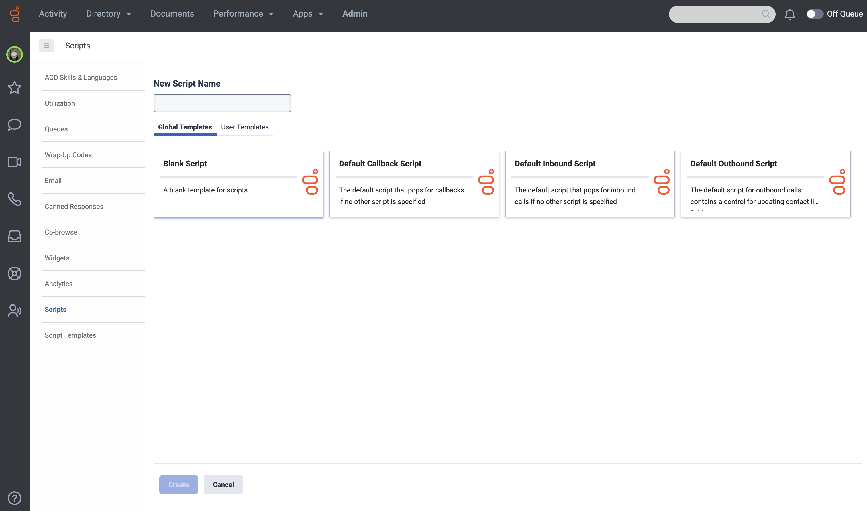Click the New Script Name field
Viewport: 867px width, 511px height.
pos(222,103)
